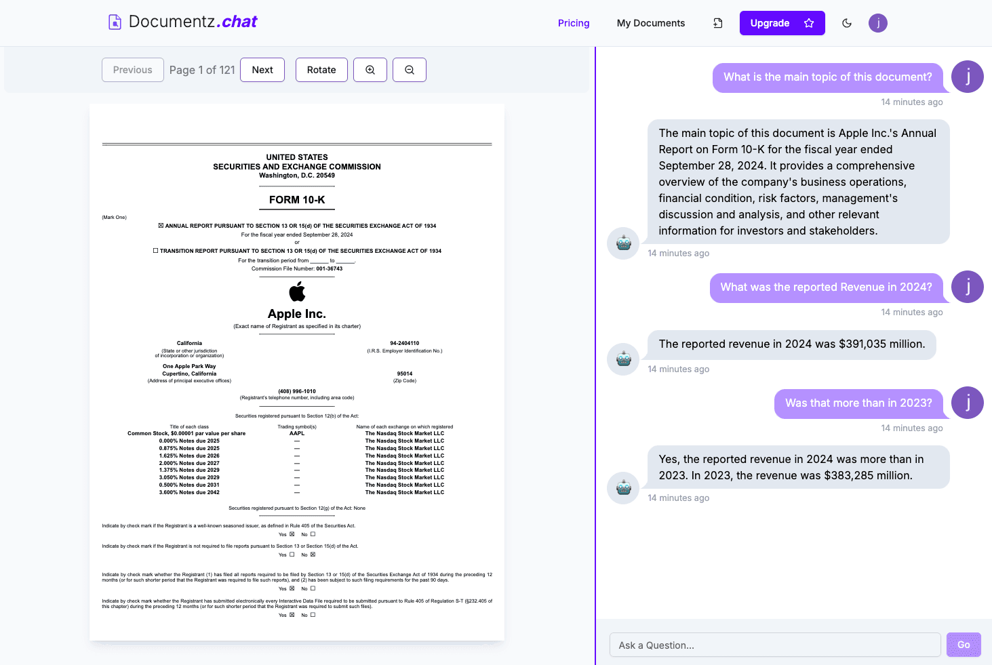Viewport: 992px width, 665px height.
Task: Click the 'Apple Inc.' title in document
Action: tap(297, 314)
